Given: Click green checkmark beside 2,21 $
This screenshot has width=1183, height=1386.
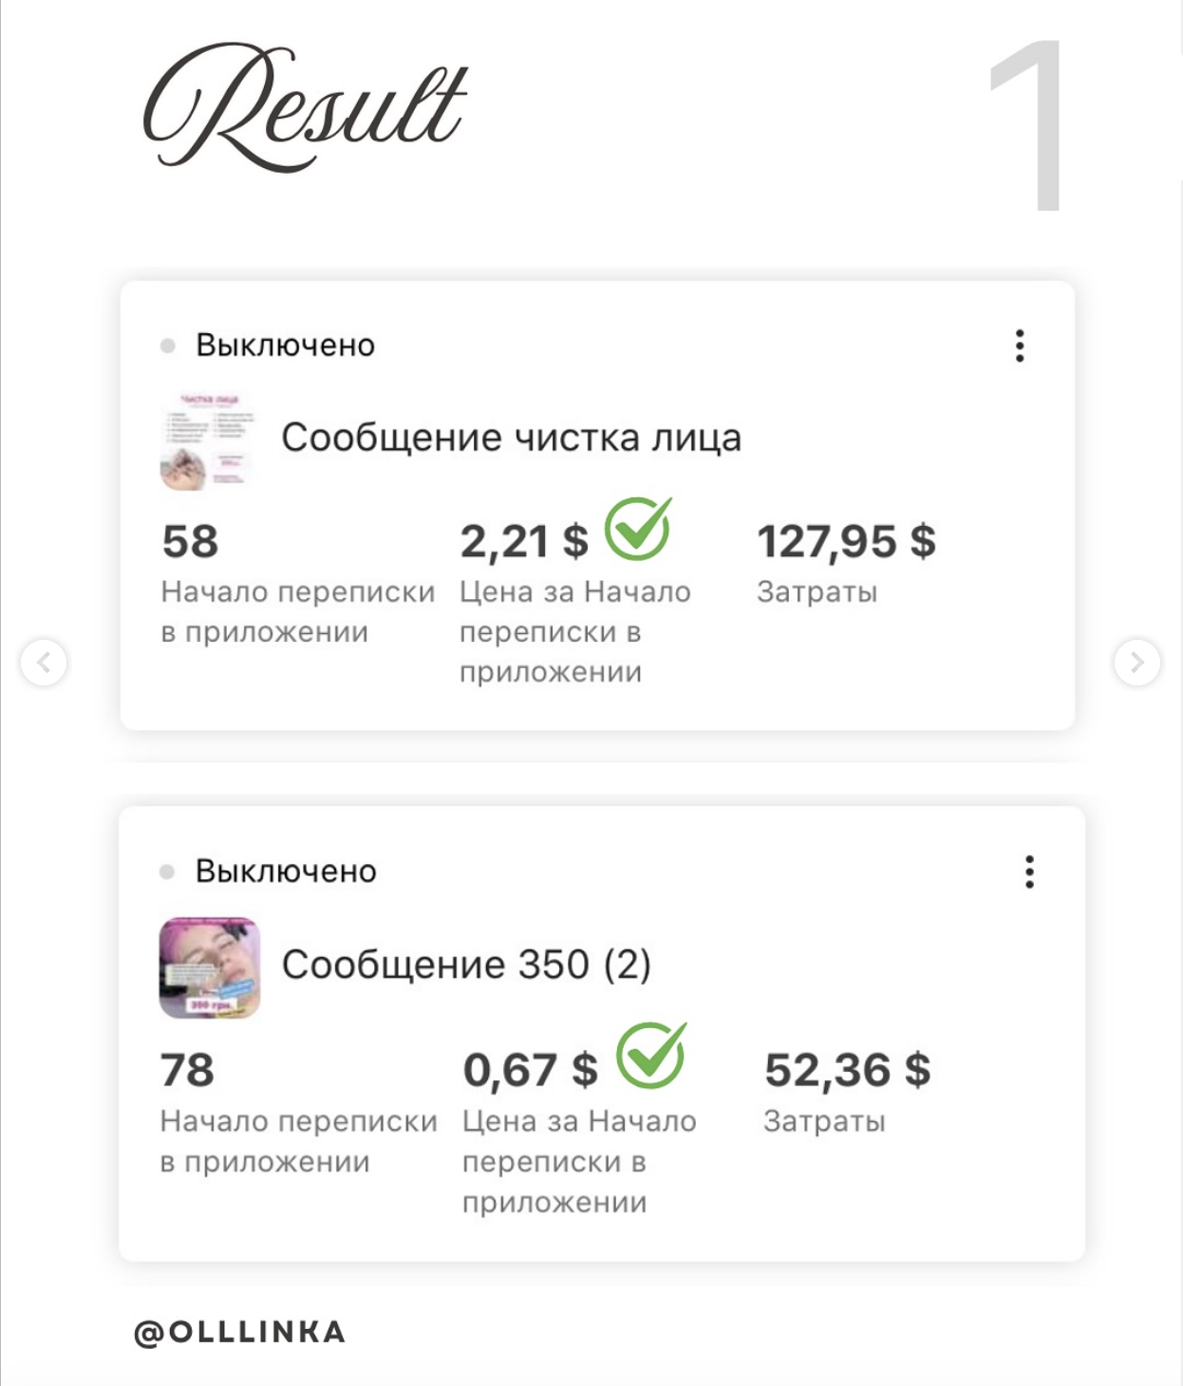Looking at the screenshot, I should pyautogui.click(x=638, y=529).
